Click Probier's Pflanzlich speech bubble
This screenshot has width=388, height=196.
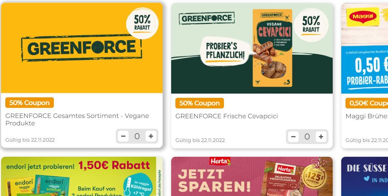tap(225, 51)
